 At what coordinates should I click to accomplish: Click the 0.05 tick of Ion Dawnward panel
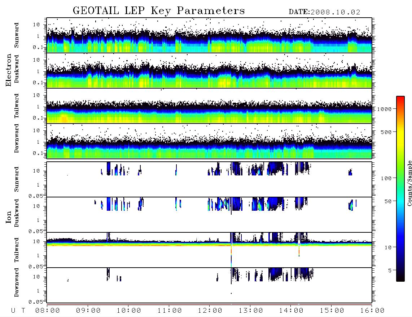click(x=35, y=302)
